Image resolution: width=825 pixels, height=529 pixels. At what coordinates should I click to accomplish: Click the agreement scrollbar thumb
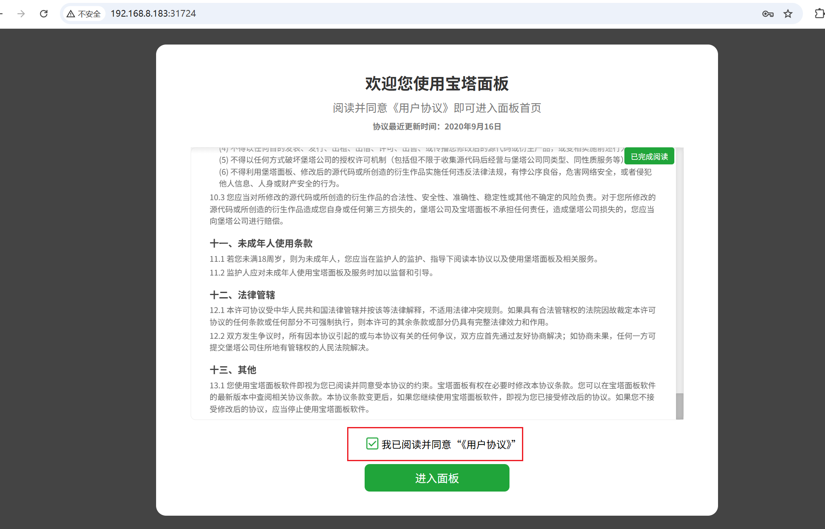[x=679, y=406]
